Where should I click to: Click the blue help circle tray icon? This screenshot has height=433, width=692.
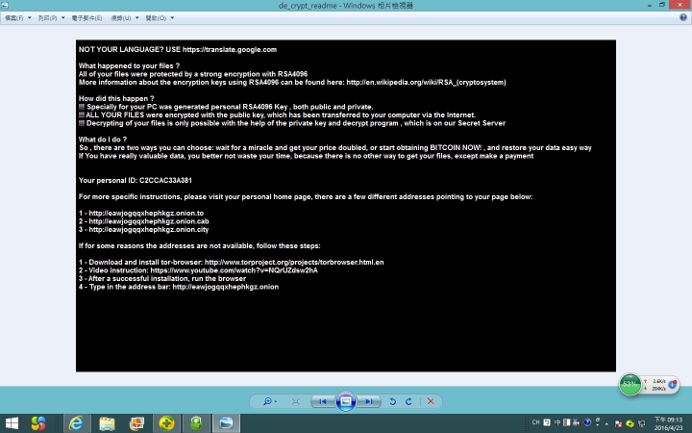[587, 422]
